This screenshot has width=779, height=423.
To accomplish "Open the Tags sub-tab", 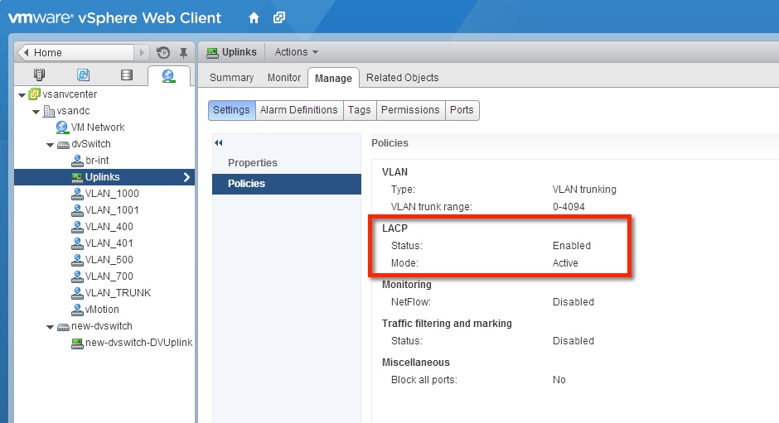I will point(359,110).
